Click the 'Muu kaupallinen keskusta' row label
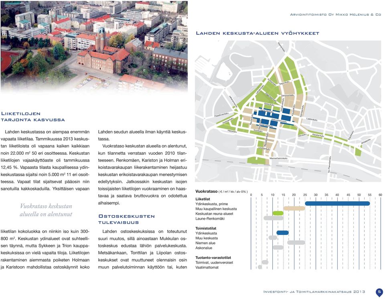This screenshot has width=385, height=299. tap(216, 209)
